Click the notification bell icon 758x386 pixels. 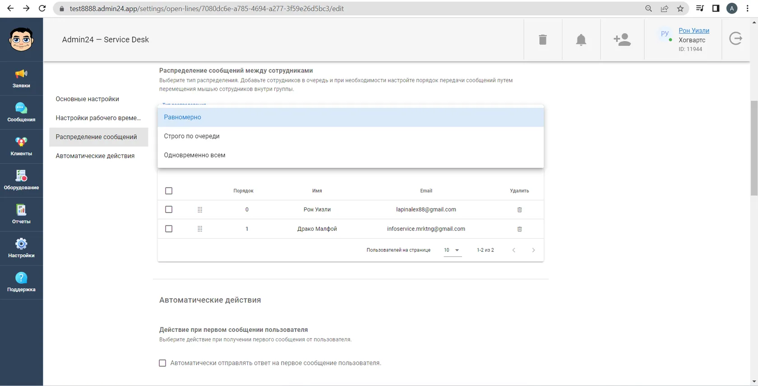point(581,40)
